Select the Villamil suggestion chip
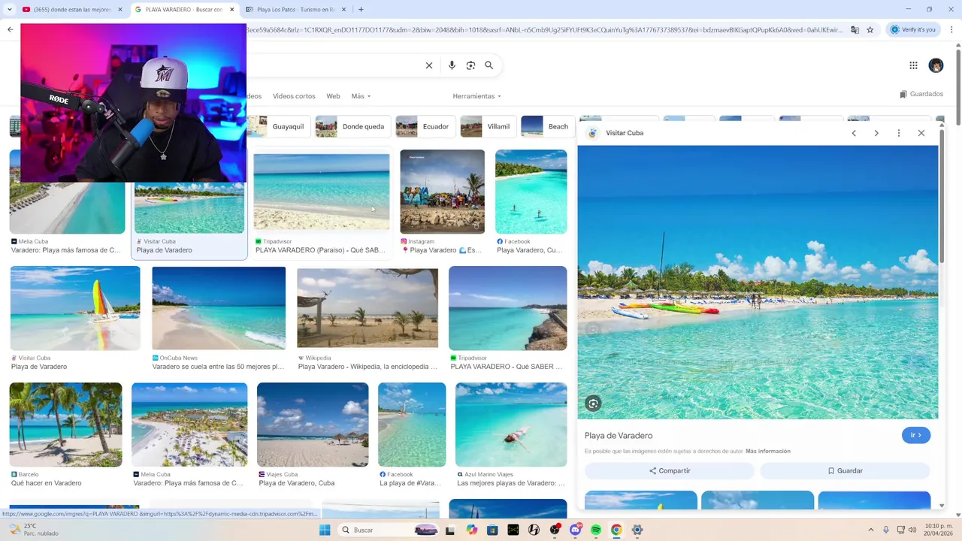962x541 pixels. coord(487,126)
